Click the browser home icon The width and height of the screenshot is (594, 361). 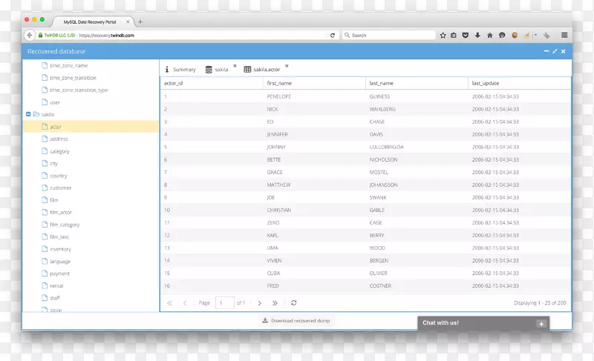(x=489, y=35)
